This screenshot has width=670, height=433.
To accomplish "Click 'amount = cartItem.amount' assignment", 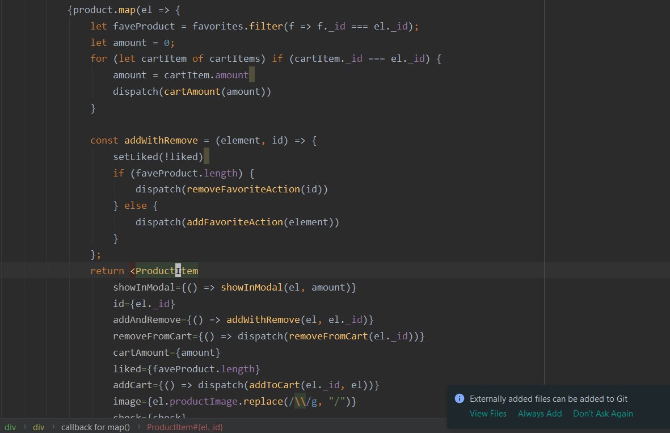I will point(181,75).
